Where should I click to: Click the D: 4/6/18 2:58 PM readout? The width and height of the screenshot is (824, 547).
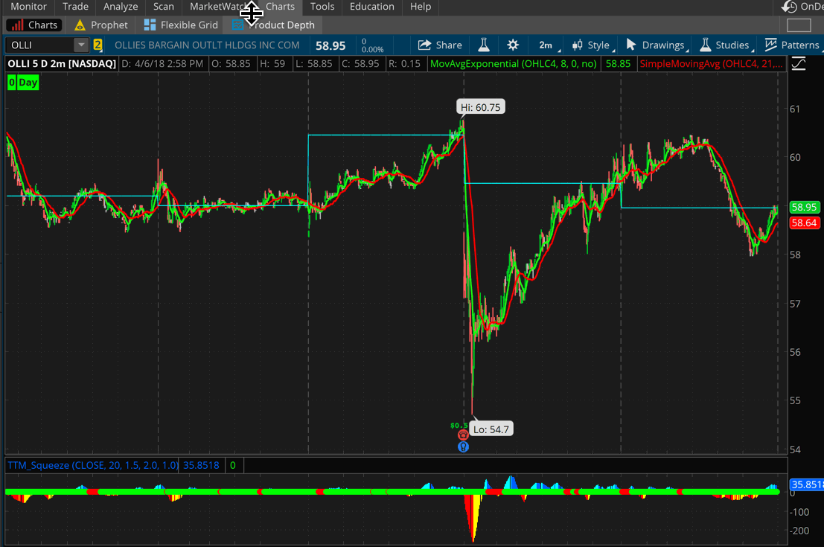[162, 64]
